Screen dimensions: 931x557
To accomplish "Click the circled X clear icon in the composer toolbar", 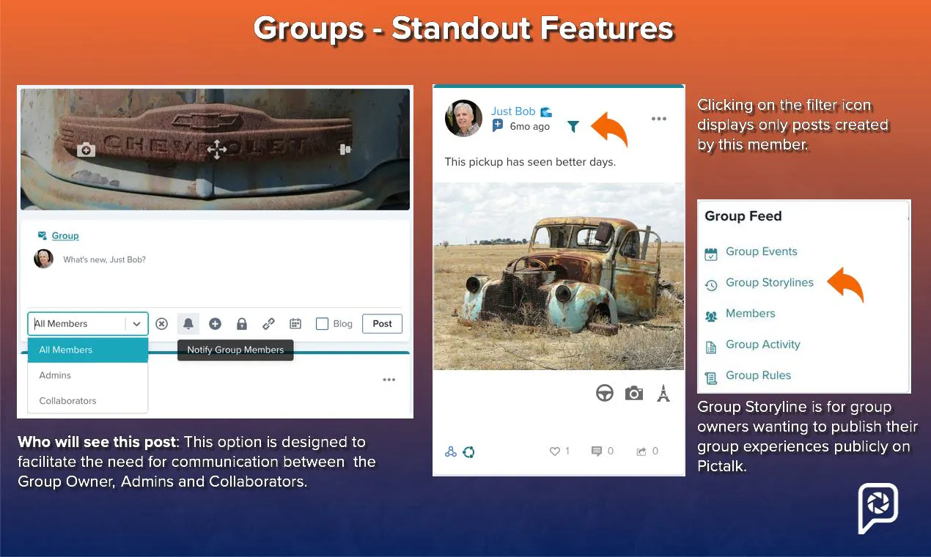I will point(162,324).
